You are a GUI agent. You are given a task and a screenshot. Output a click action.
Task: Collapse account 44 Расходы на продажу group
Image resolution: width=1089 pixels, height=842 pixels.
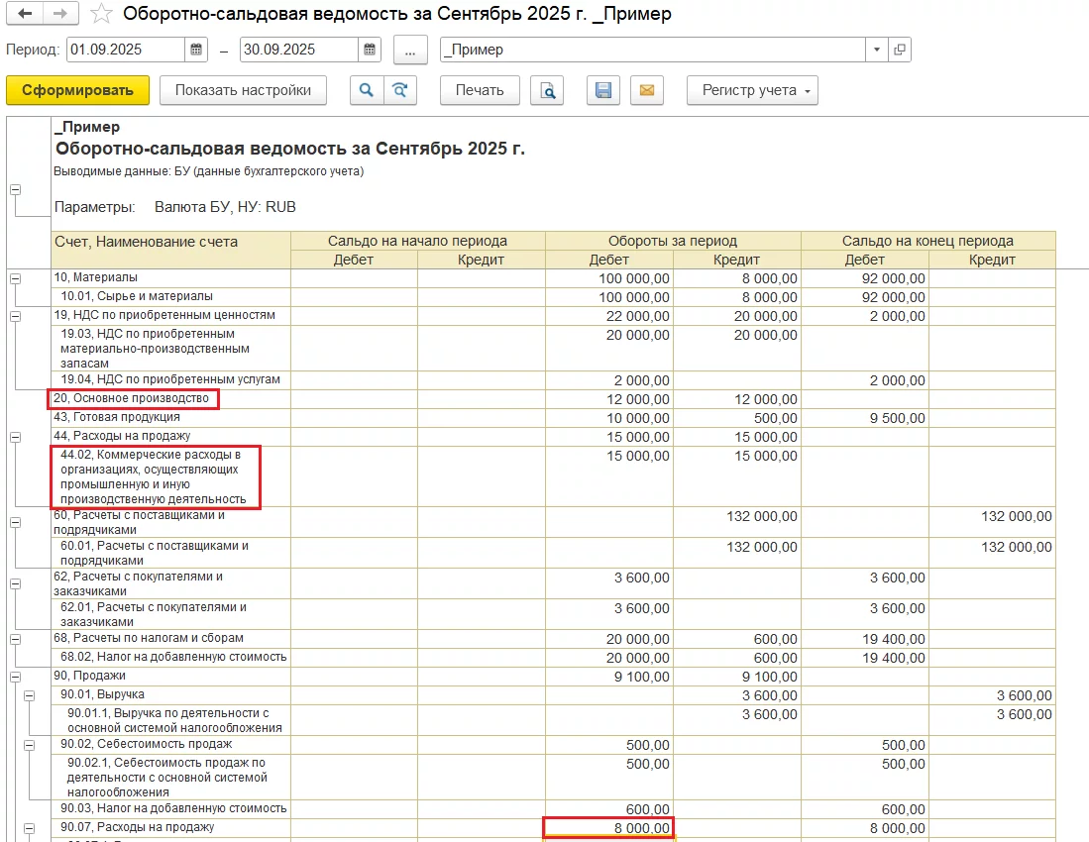click(x=16, y=437)
